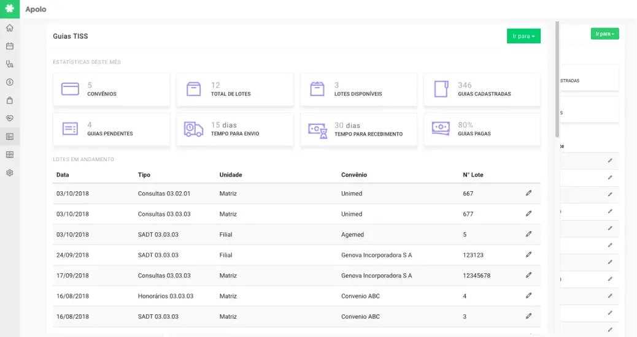Image resolution: width=637 pixels, height=337 pixels.
Task: Click the Tempo para Recebimento hourglass icon
Action: pyautogui.click(x=318, y=131)
